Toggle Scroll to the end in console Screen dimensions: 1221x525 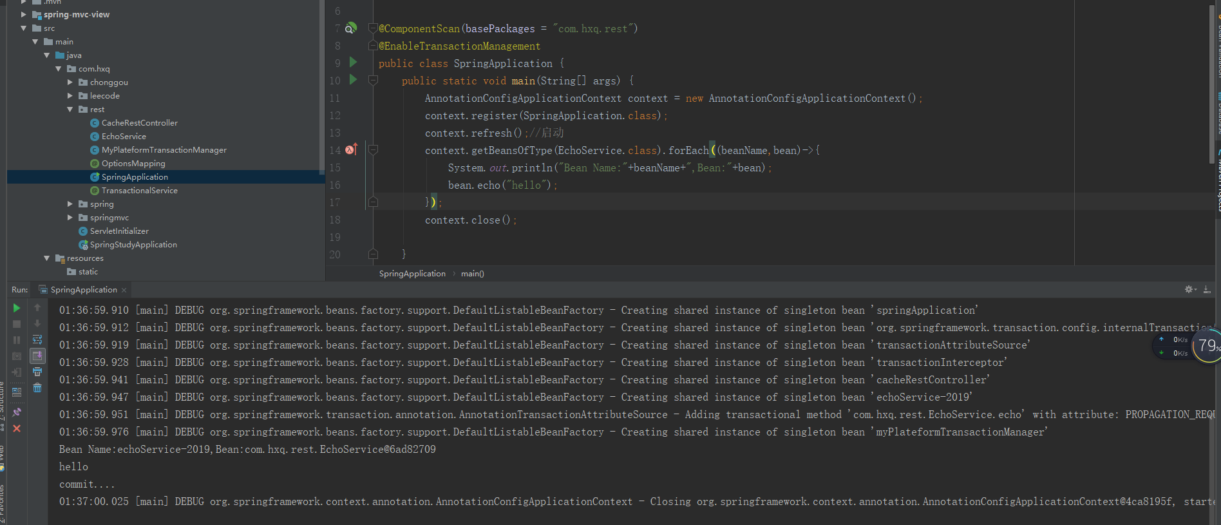pos(37,356)
